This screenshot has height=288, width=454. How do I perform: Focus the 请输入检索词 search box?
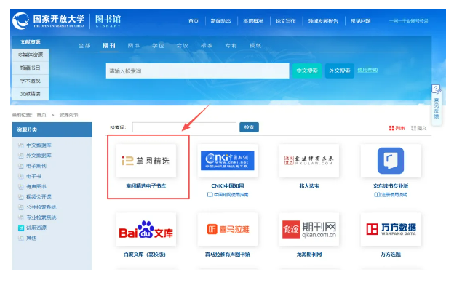[x=197, y=71]
